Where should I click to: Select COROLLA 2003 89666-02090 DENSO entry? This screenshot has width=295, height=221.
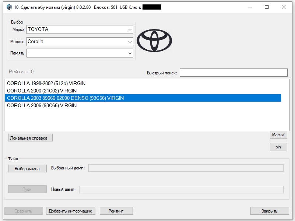coord(143,98)
